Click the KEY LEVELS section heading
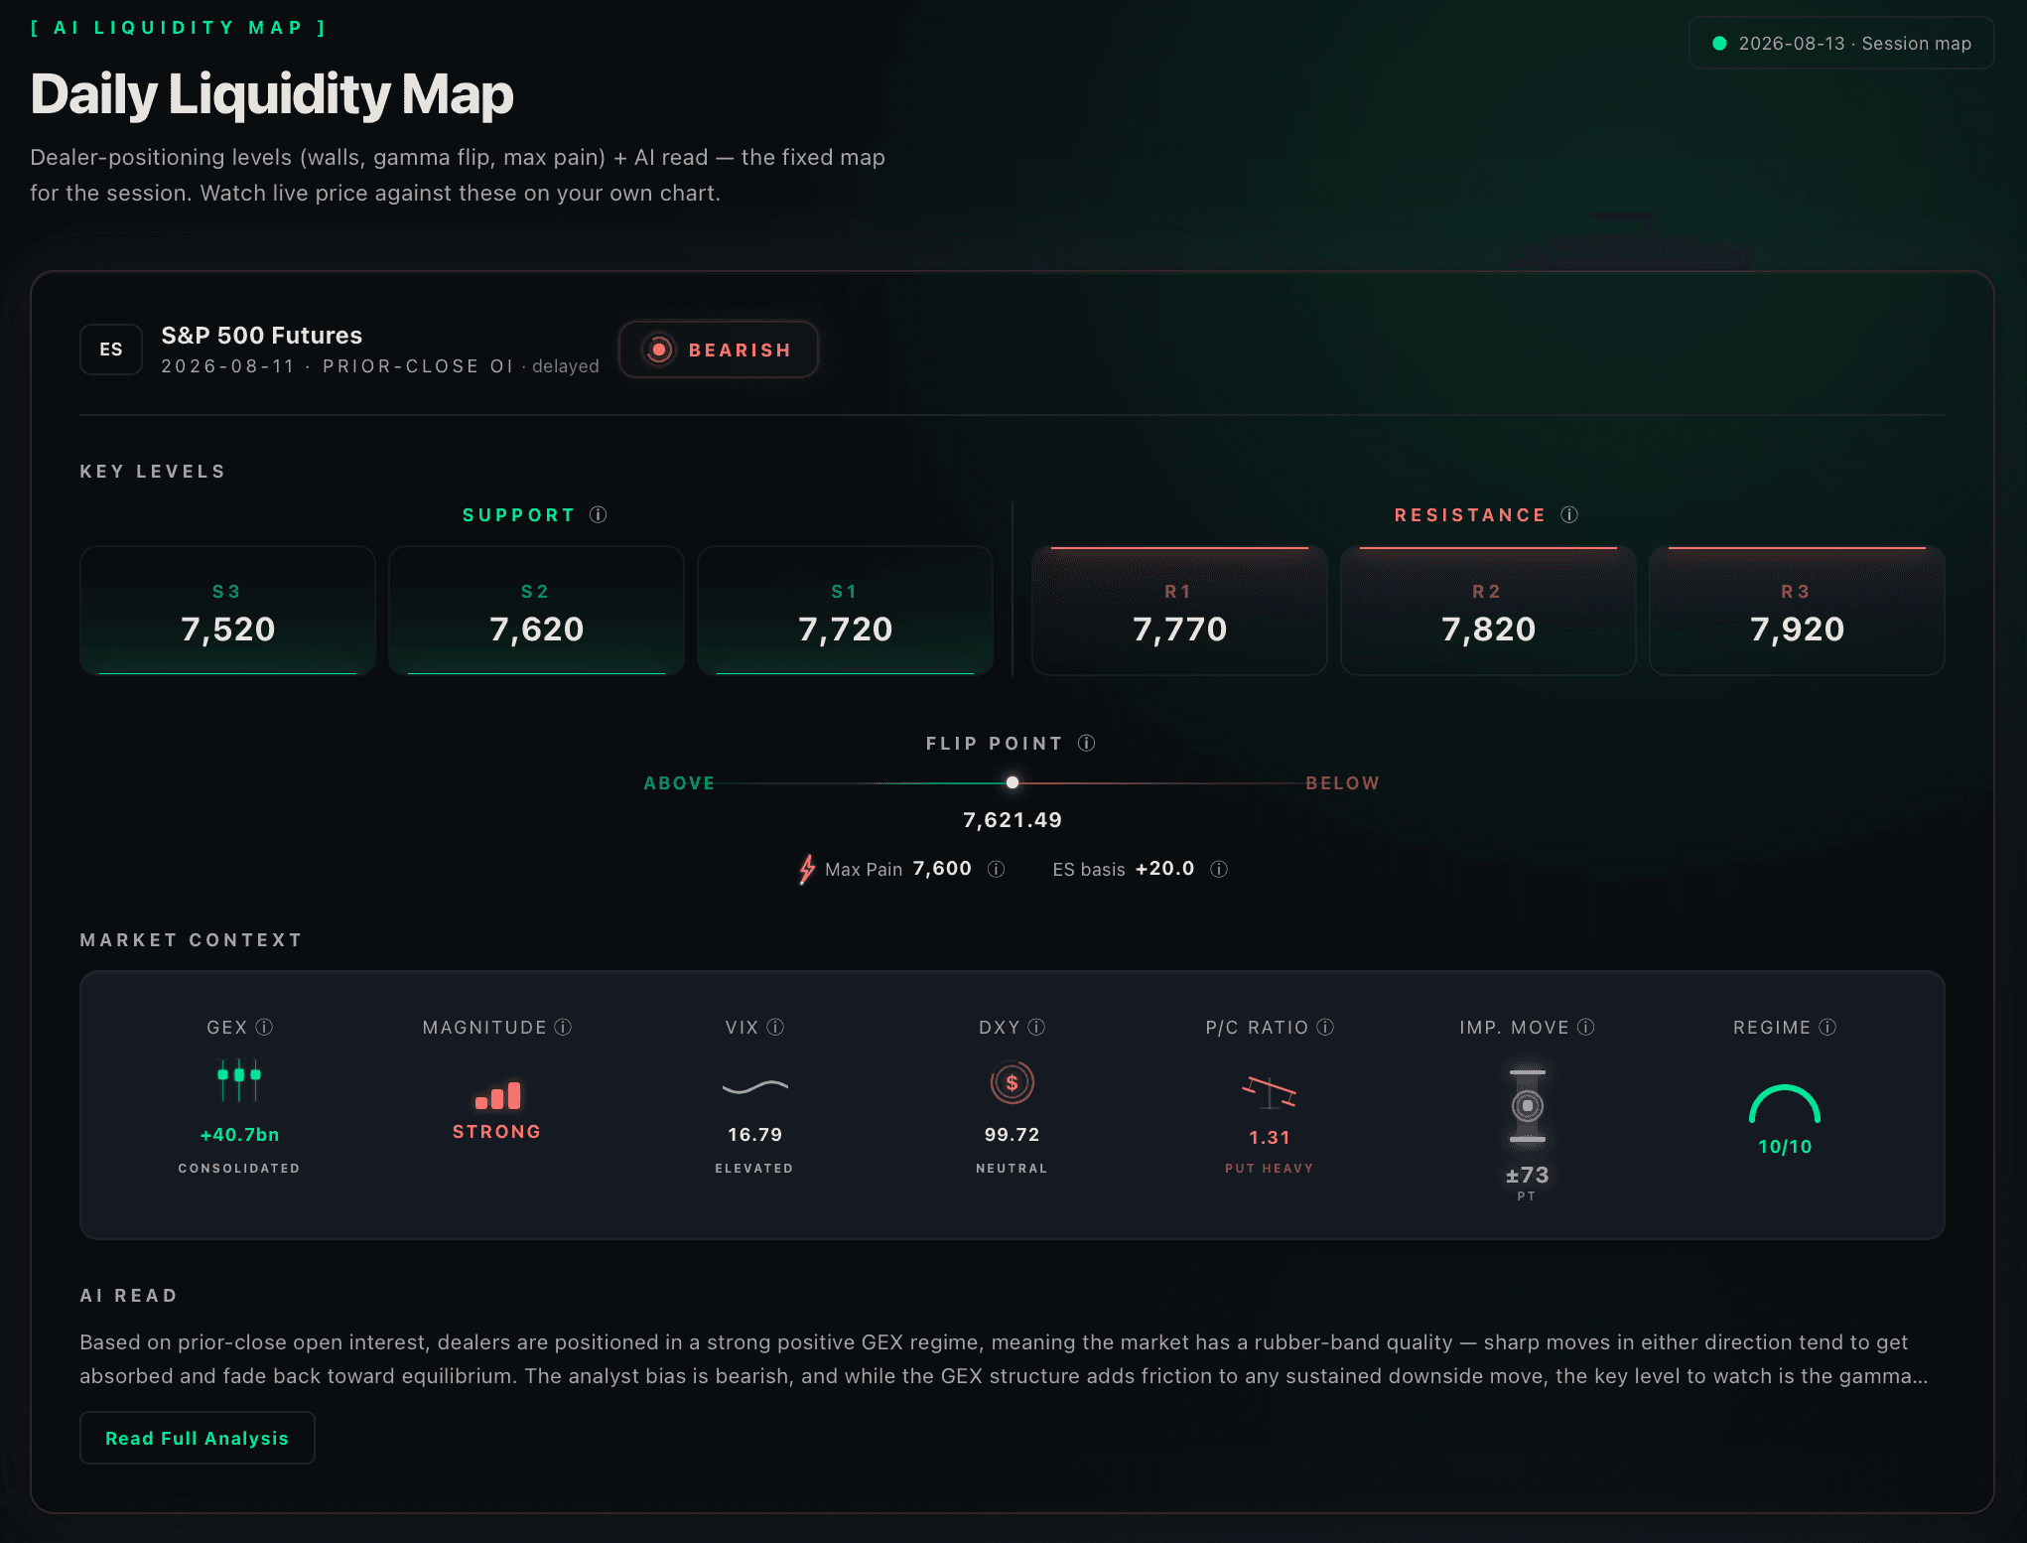Image resolution: width=2027 pixels, height=1543 pixels. (153, 472)
